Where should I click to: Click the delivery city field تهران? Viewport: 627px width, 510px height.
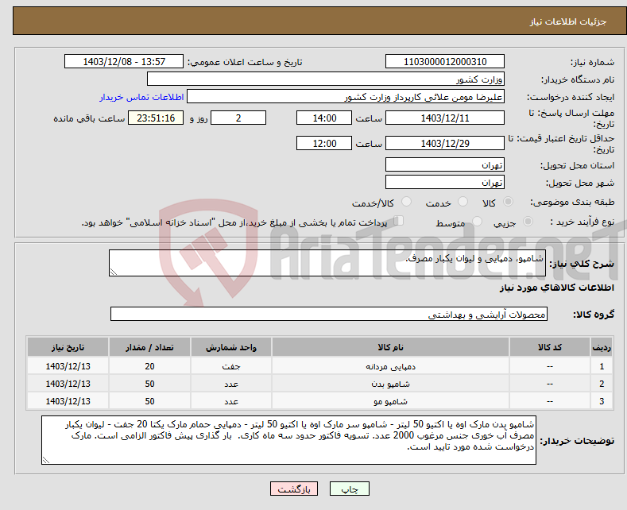click(445, 182)
